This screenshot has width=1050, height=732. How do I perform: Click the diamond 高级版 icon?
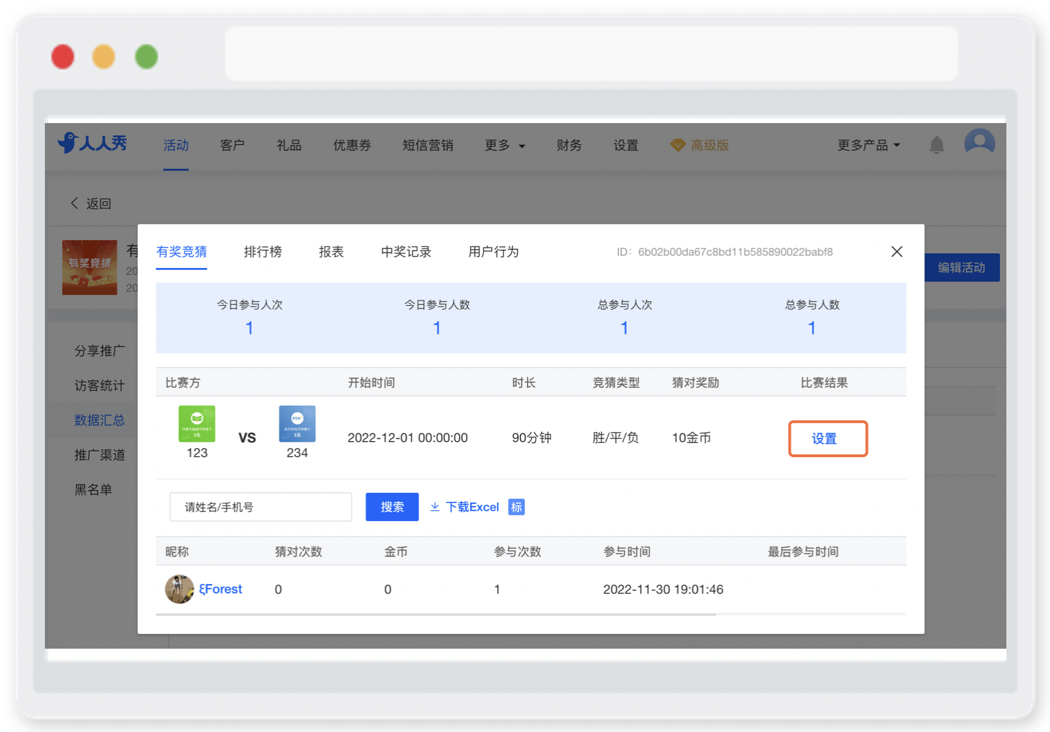point(678,146)
